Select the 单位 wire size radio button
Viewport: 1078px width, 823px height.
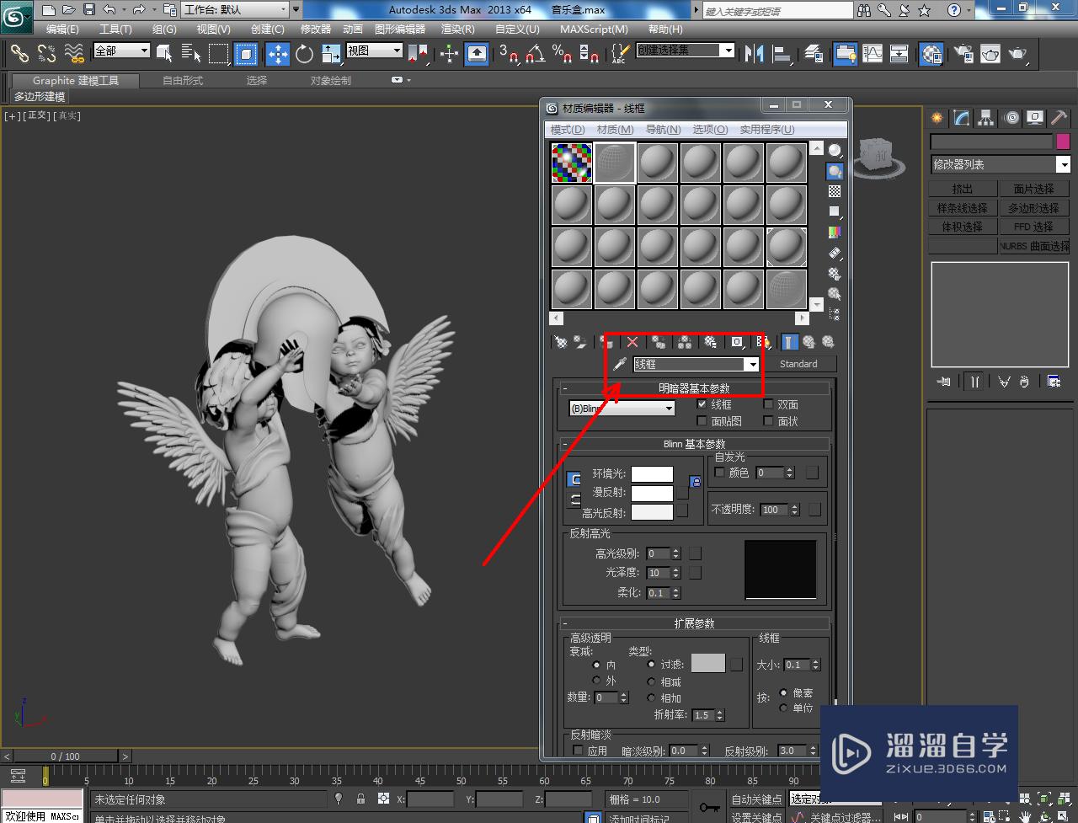click(x=783, y=708)
